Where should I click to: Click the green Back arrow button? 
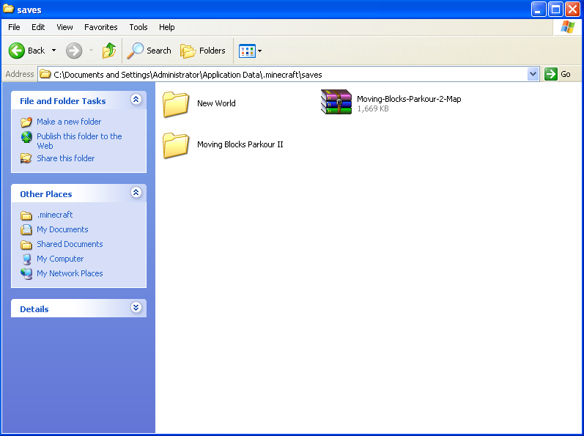click(18, 51)
